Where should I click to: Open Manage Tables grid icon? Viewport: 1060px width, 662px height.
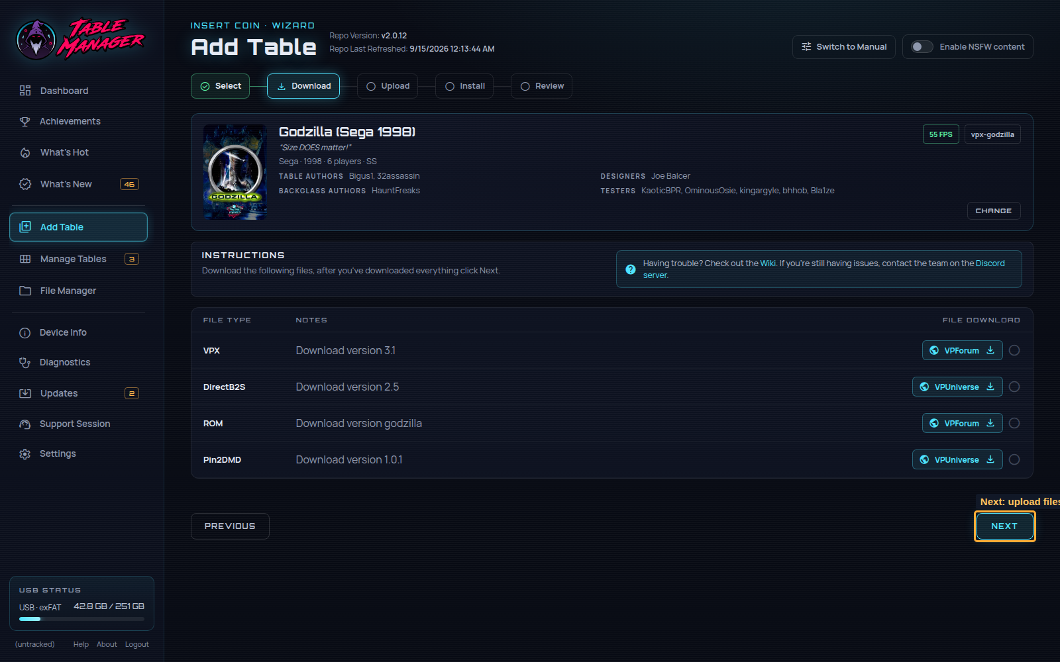[x=25, y=259]
